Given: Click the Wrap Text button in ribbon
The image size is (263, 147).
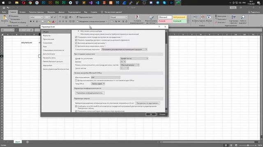Looking at the screenshot, I should point(85,17).
